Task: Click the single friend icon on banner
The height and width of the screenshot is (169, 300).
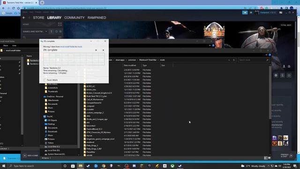Action: pyautogui.click(x=284, y=66)
